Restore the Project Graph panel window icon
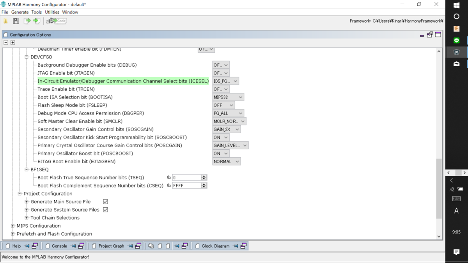468x263 pixels. coord(138,246)
